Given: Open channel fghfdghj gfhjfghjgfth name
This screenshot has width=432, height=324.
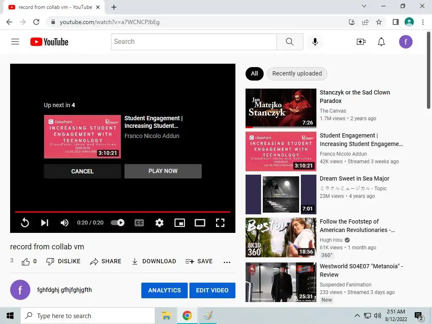Looking at the screenshot, I should [65, 290].
